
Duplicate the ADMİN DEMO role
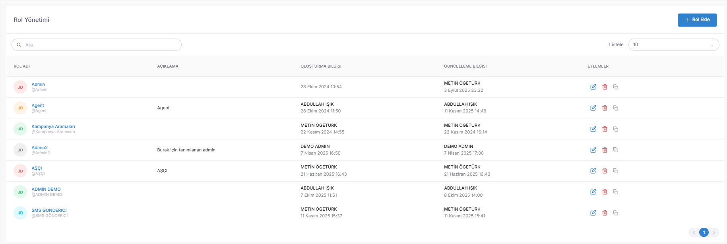[616, 192]
